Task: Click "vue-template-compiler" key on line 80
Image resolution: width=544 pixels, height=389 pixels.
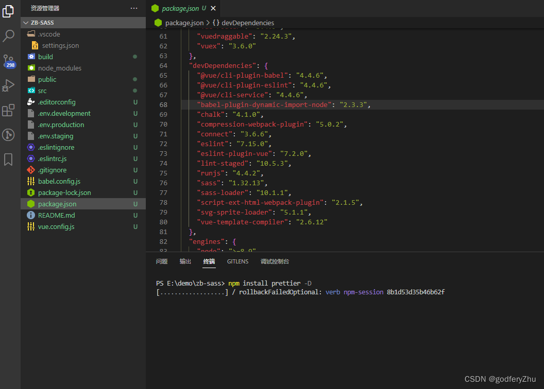Action: 242,222
